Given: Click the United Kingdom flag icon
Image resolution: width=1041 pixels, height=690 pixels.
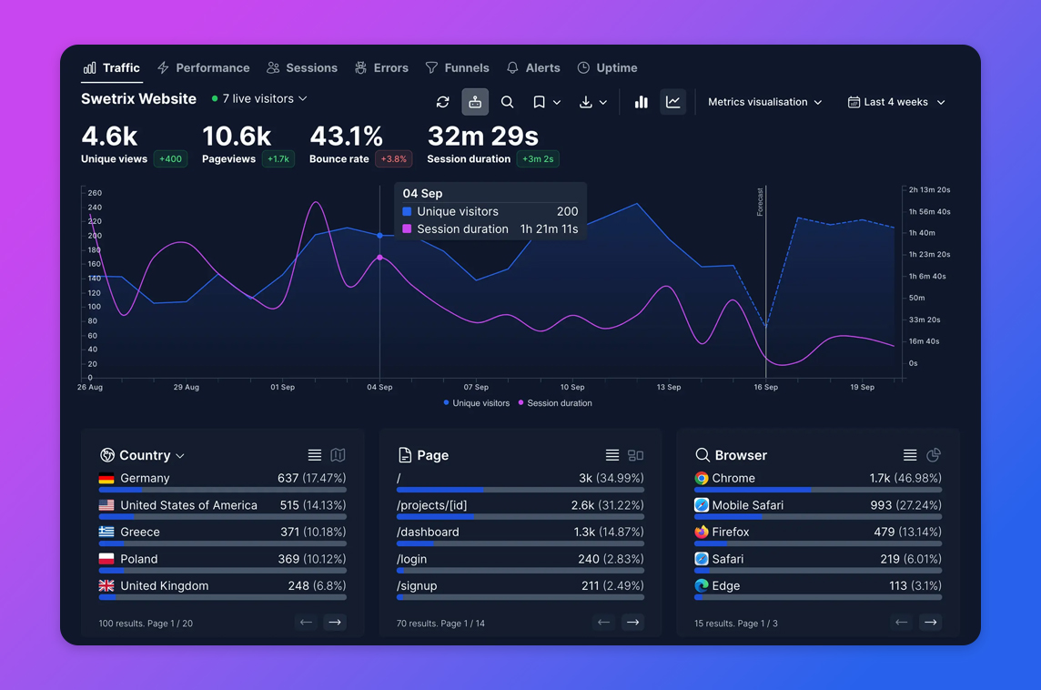Looking at the screenshot, I should pyautogui.click(x=106, y=585).
